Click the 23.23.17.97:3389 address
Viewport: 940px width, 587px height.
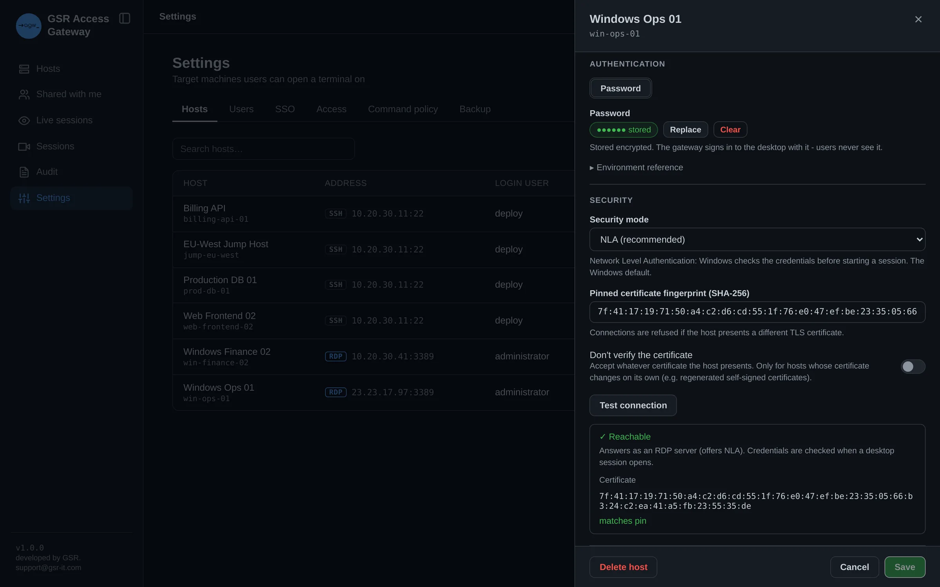pyautogui.click(x=392, y=392)
